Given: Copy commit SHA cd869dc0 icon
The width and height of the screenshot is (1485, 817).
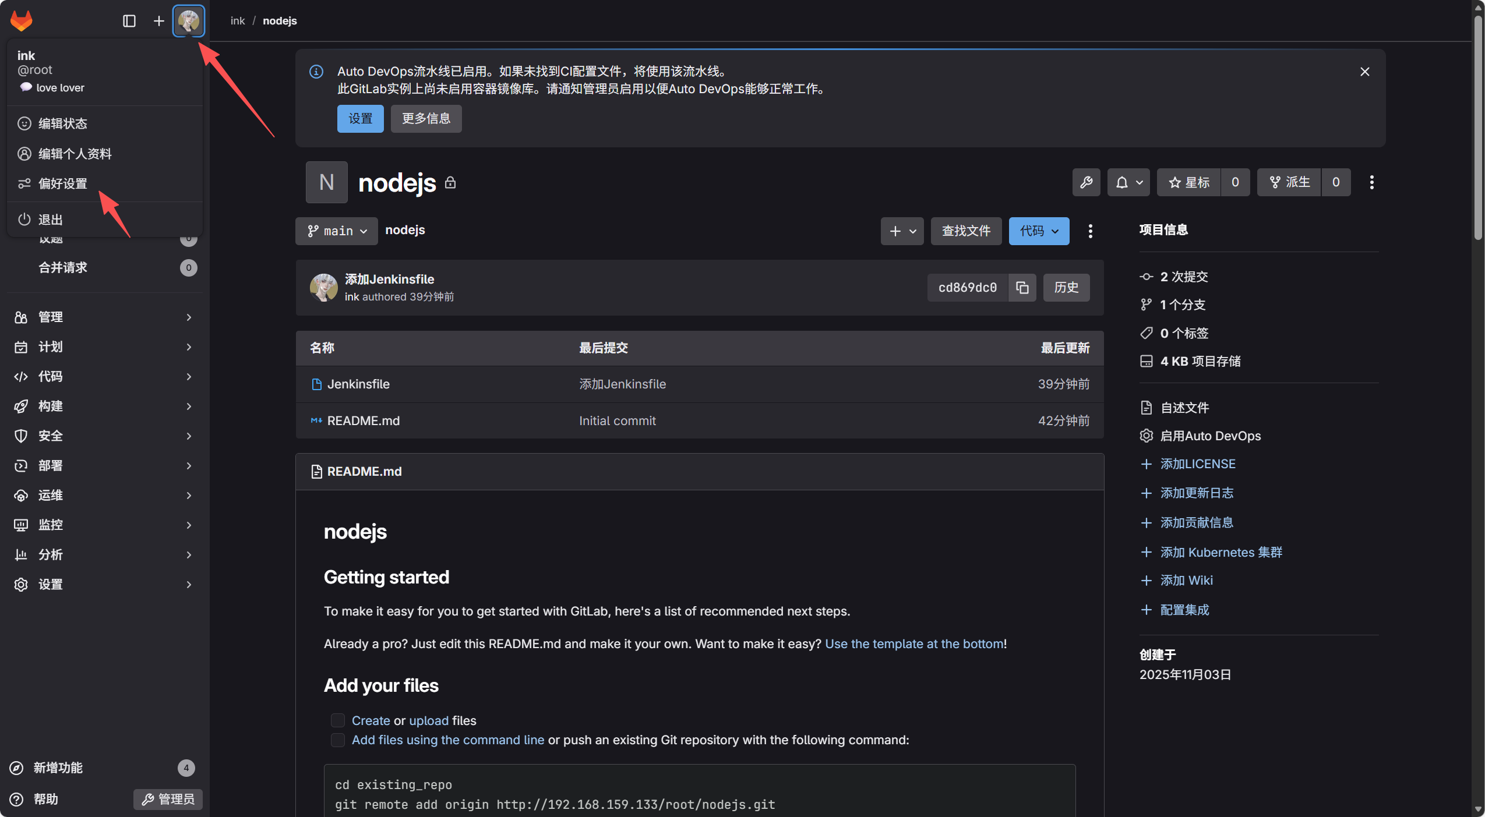Looking at the screenshot, I should (1022, 288).
